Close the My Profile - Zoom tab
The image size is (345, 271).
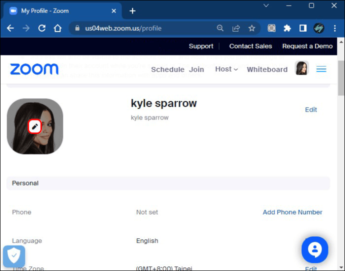point(114,11)
